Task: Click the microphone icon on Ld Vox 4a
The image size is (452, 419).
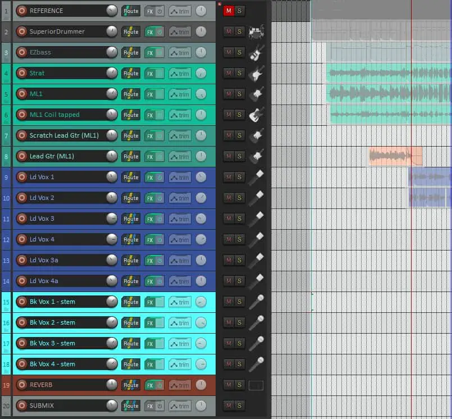Action: coord(256,281)
